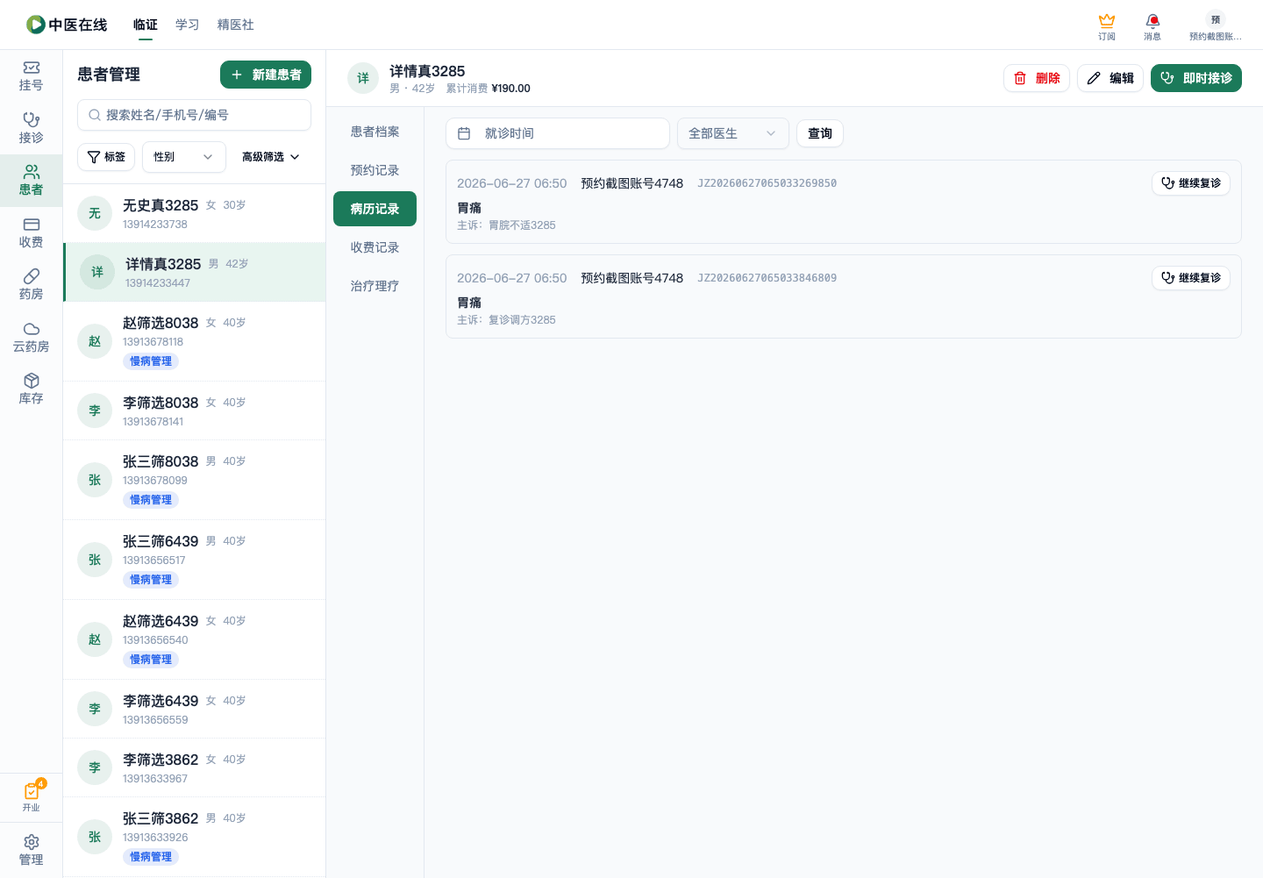
Task: Click record number JZ20260627065033269850
Action: tap(767, 183)
